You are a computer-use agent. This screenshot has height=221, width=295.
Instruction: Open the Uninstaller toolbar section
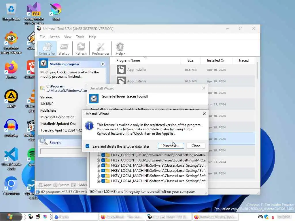pyautogui.click(x=47, y=49)
